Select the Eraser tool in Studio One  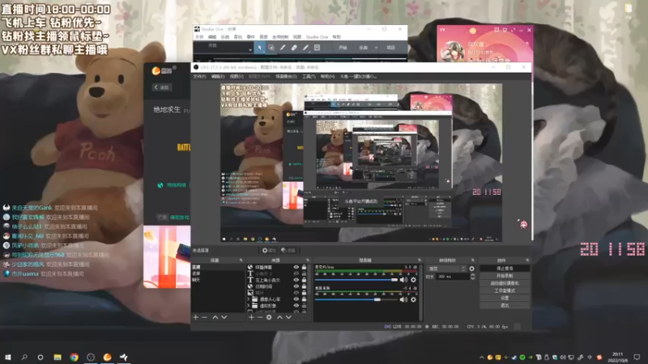[x=294, y=48]
